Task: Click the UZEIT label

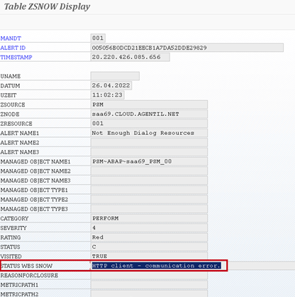Action: click(x=9, y=95)
